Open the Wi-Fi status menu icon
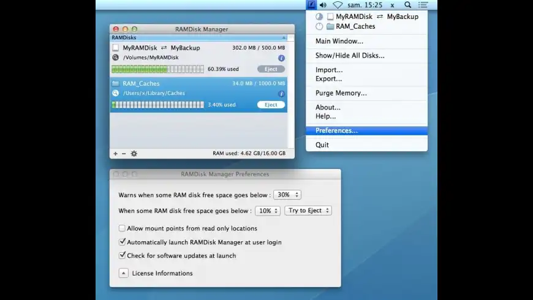Viewport: 533px width, 300px height. 338,5
